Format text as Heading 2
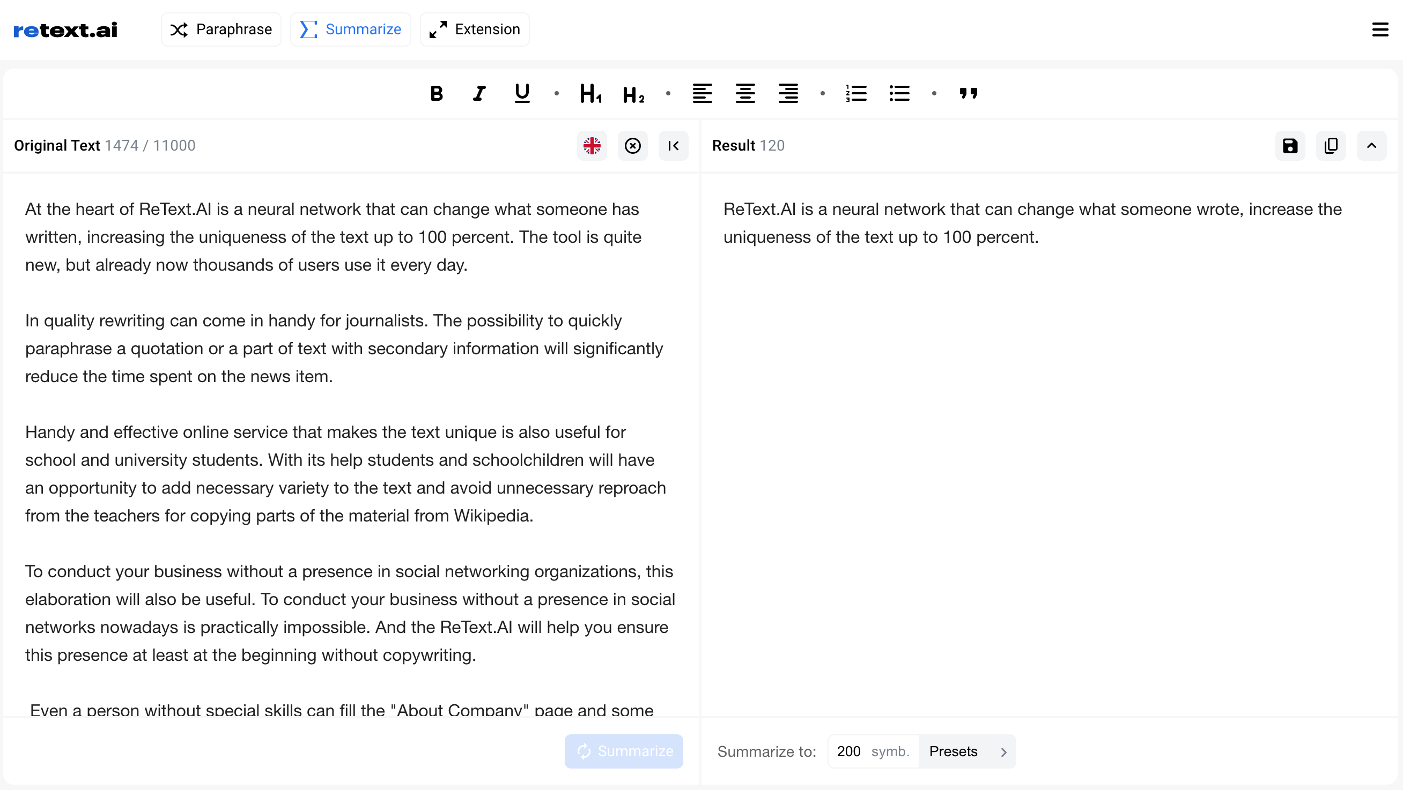 (x=633, y=93)
